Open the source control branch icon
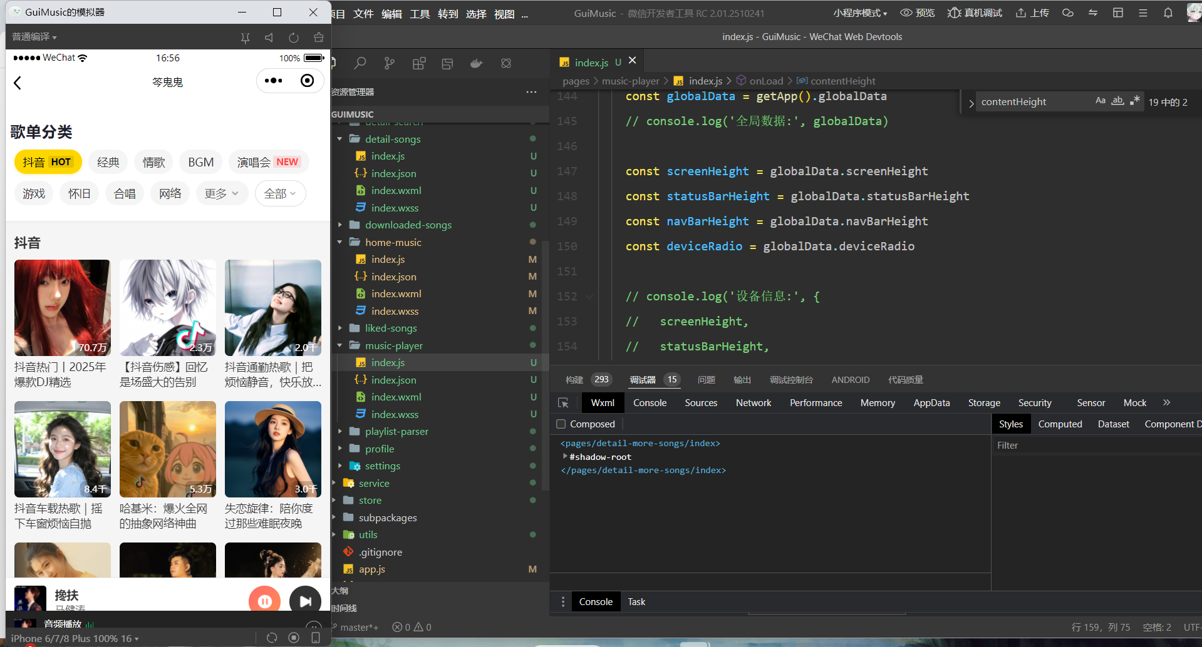 (x=390, y=63)
